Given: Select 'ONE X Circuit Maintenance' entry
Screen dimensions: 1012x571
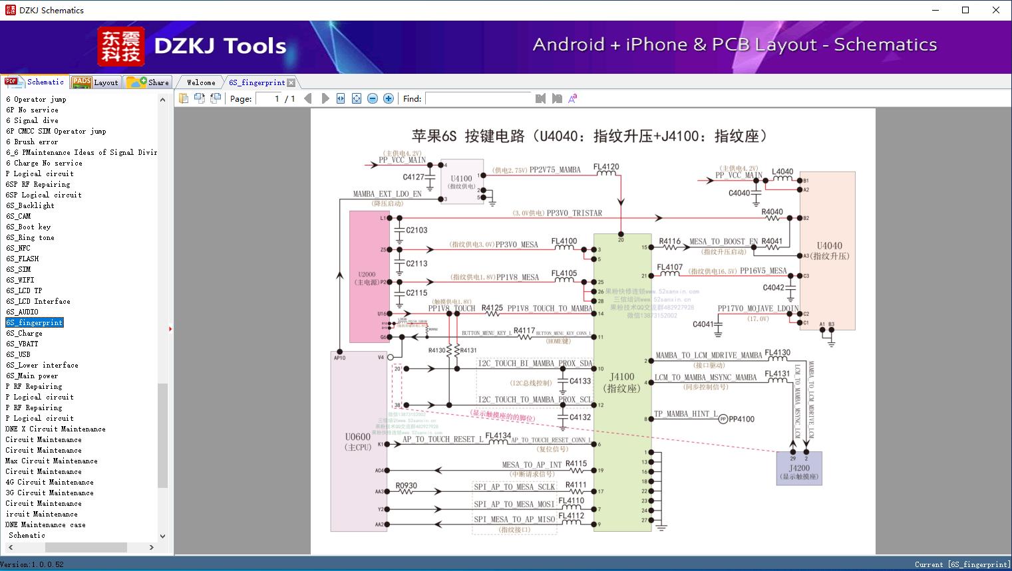Looking at the screenshot, I should click(56, 429).
